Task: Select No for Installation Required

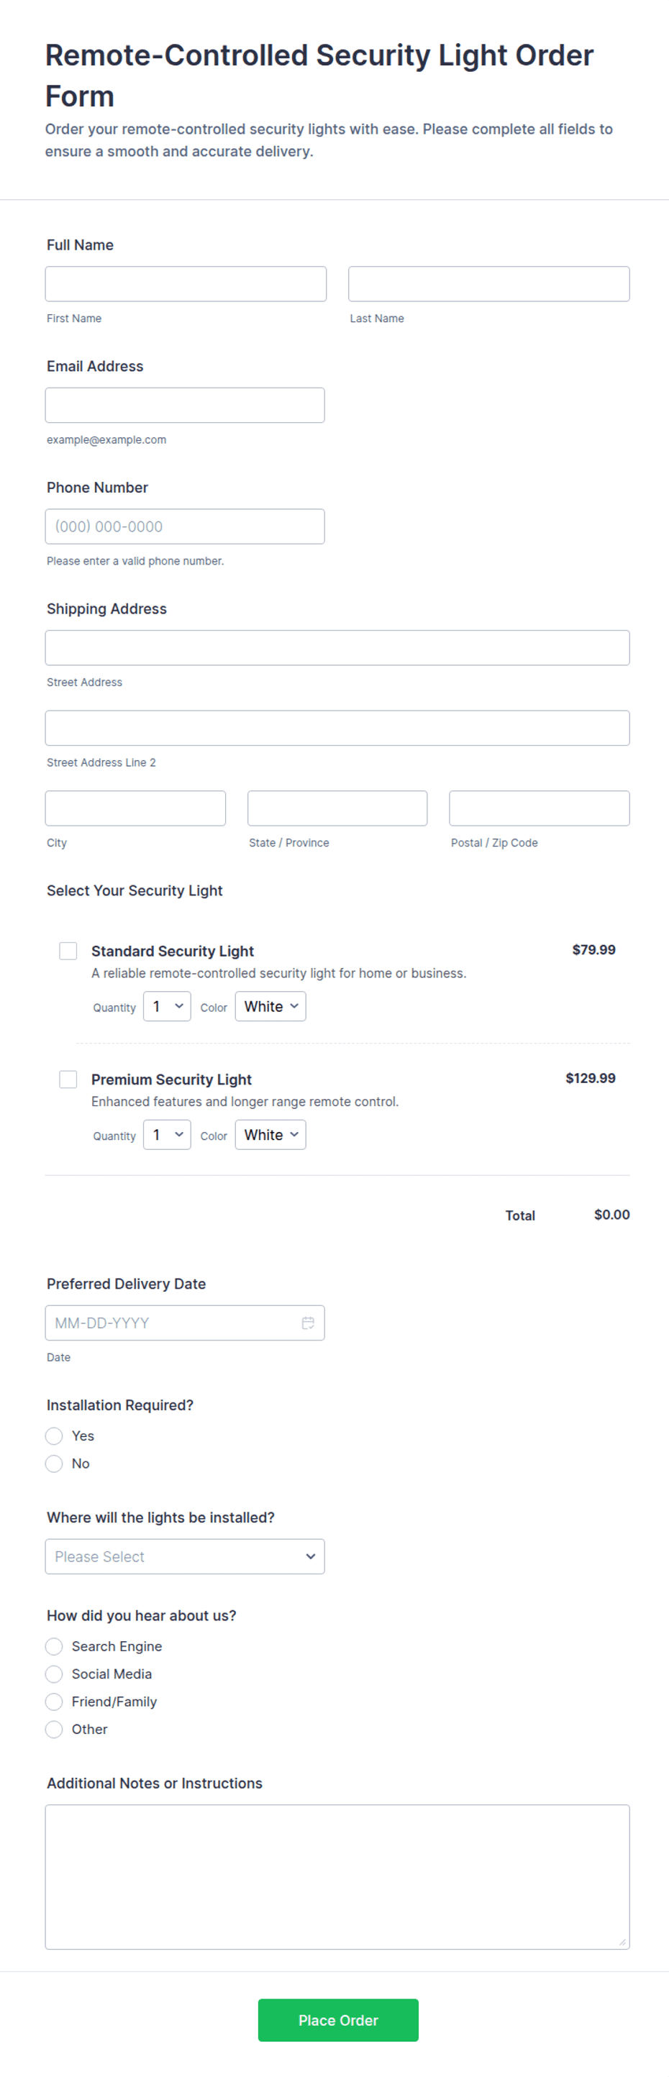Action: (x=54, y=1463)
